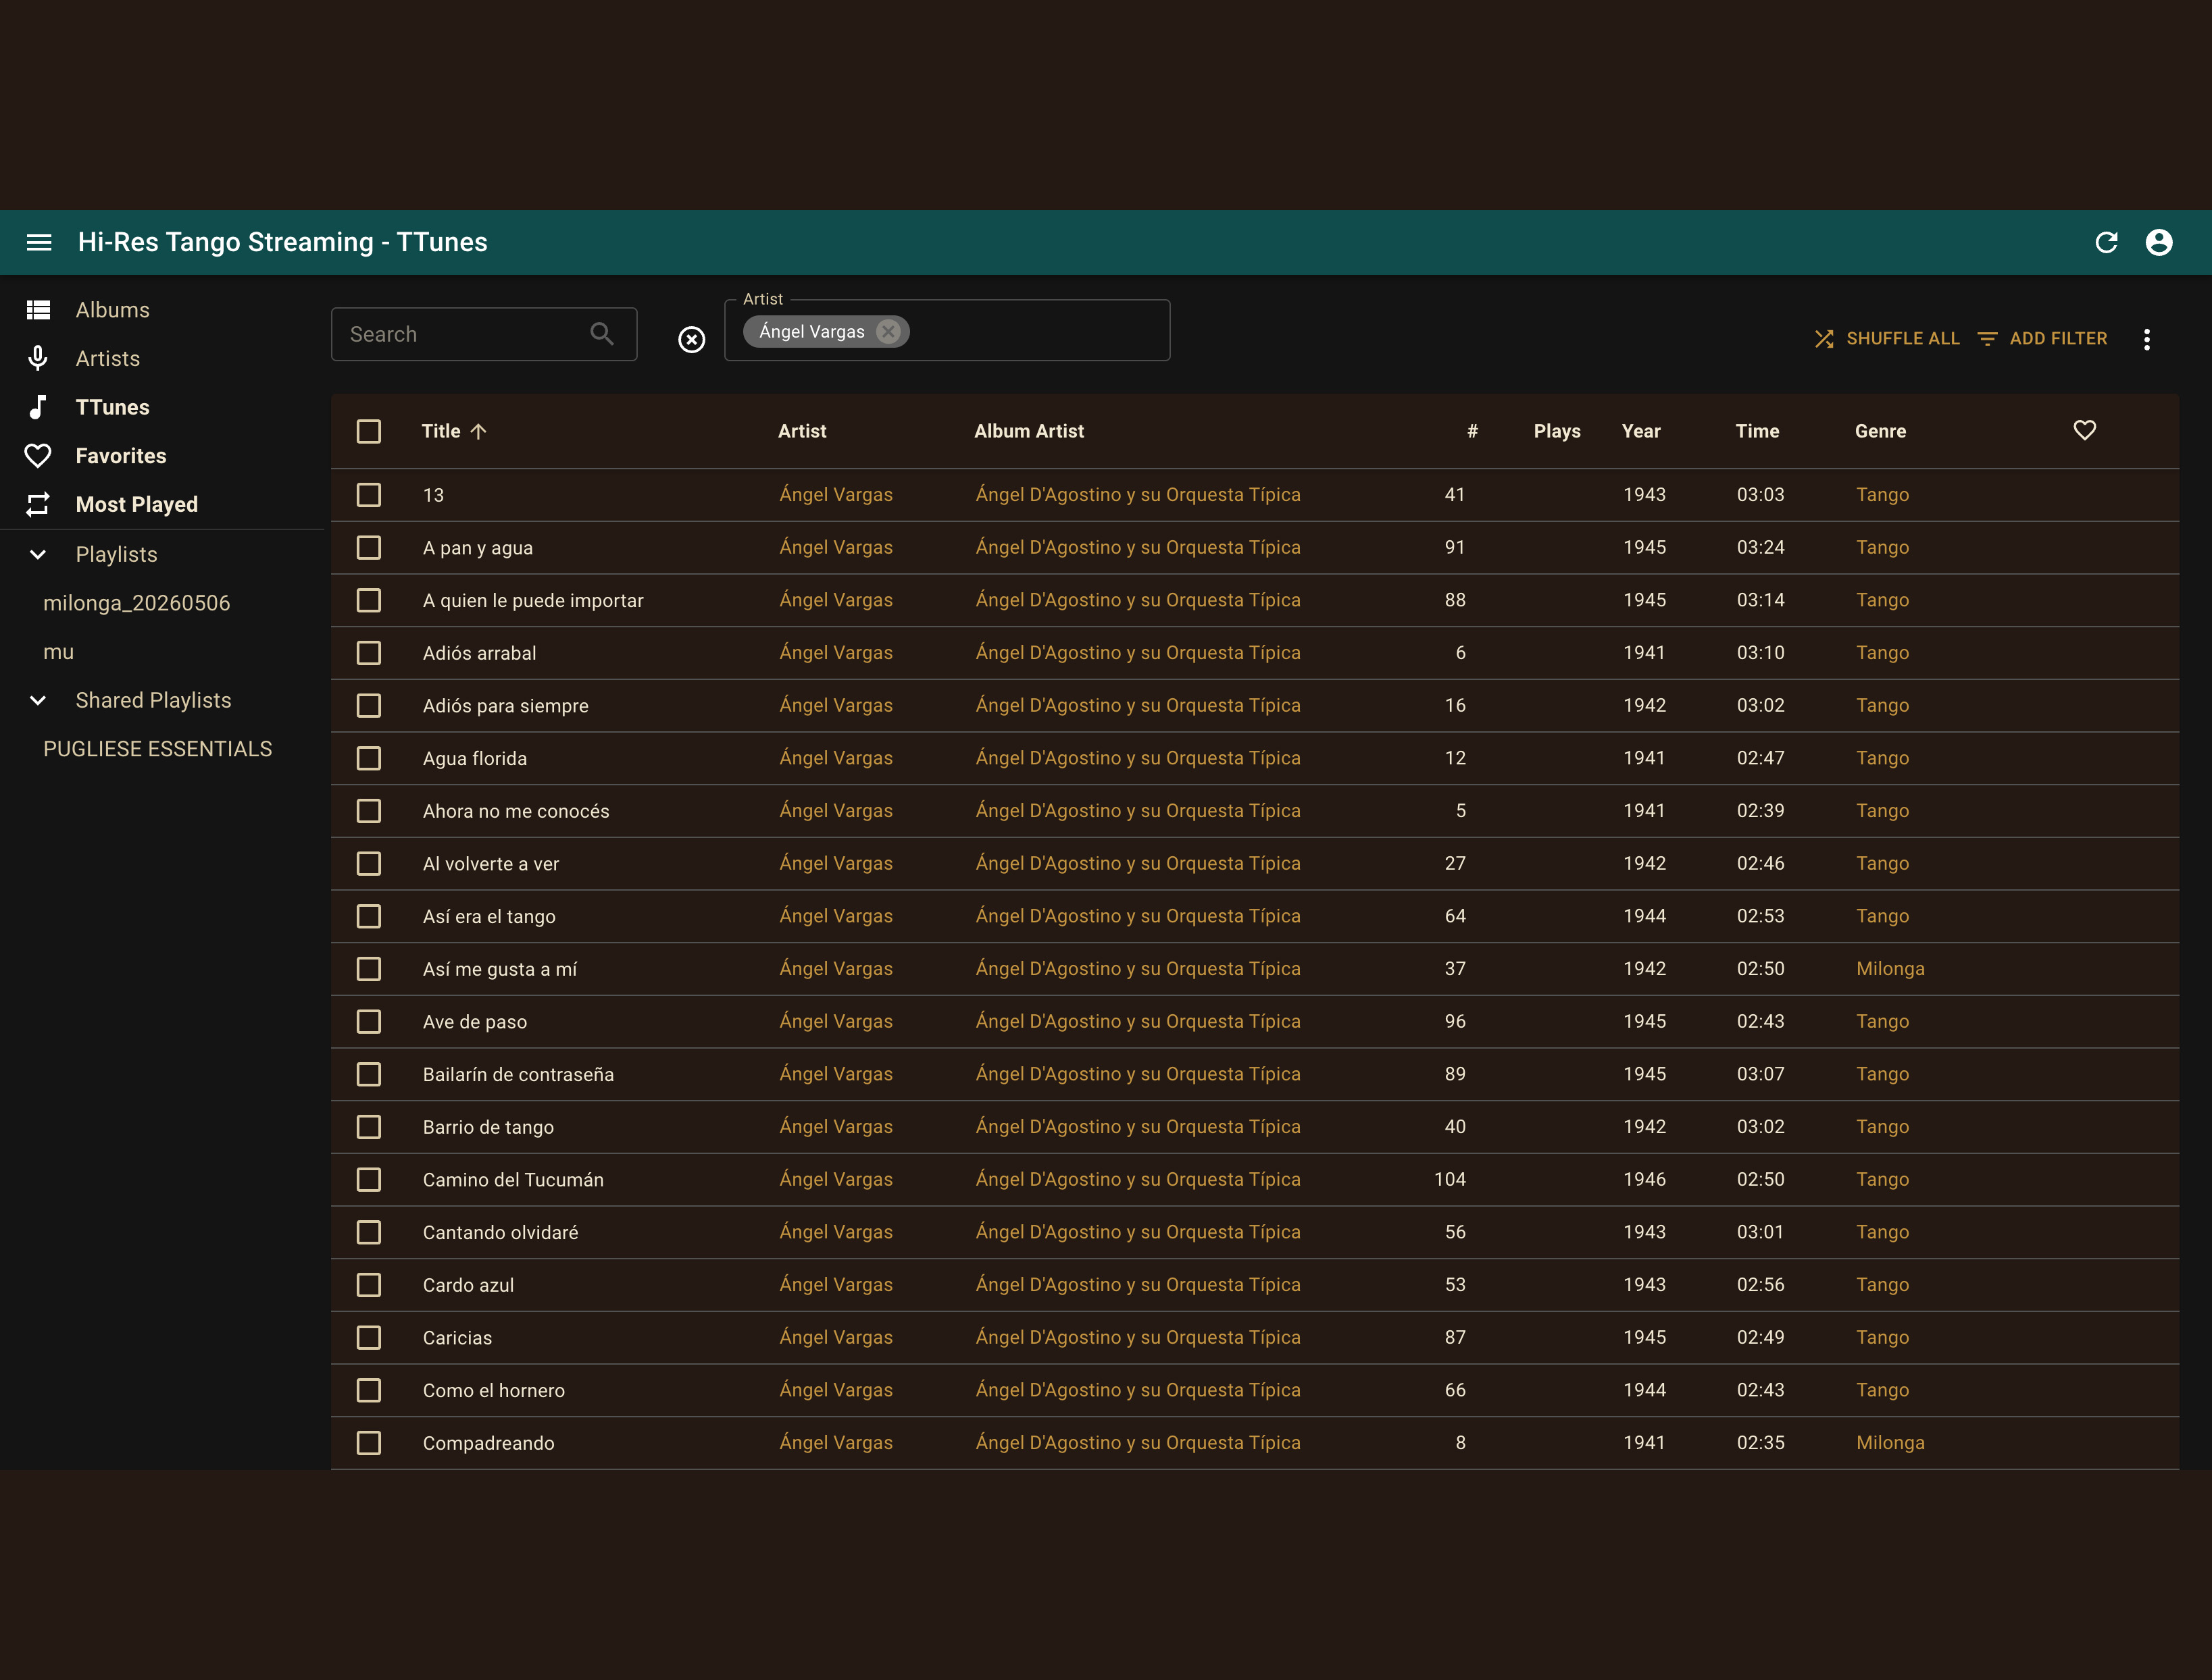Sort by the Year column header
Viewport: 2212px width, 1680px height.
[1640, 431]
